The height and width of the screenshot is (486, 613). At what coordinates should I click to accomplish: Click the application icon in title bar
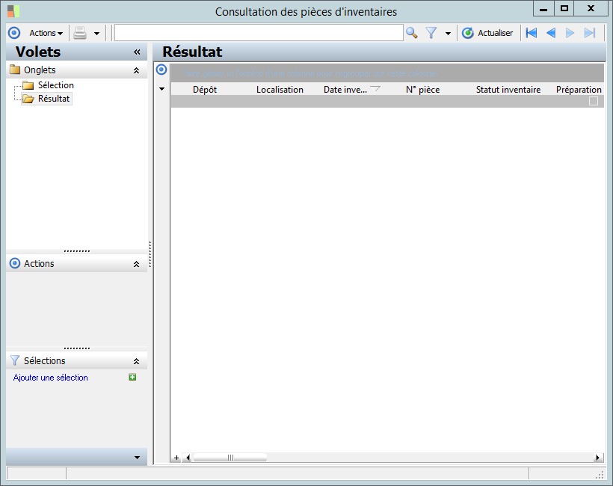point(13,11)
